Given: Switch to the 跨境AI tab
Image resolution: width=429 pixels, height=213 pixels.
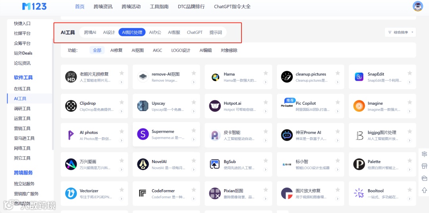Looking at the screenshot, I should pyautogui.click(x=90, y=32).
